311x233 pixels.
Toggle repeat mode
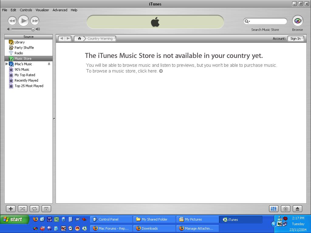pos(34,209)
